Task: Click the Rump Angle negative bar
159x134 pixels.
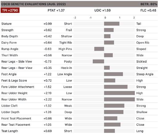Action: (99, 49)
